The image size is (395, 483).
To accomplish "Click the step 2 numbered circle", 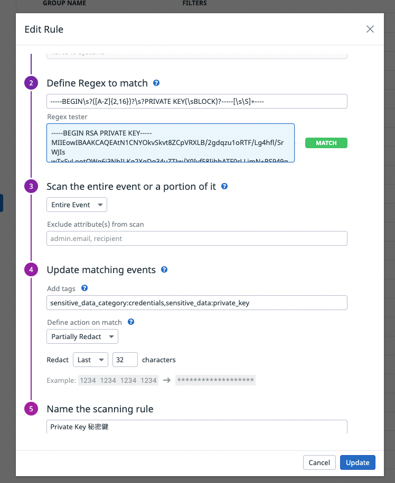I will point(31,83).
